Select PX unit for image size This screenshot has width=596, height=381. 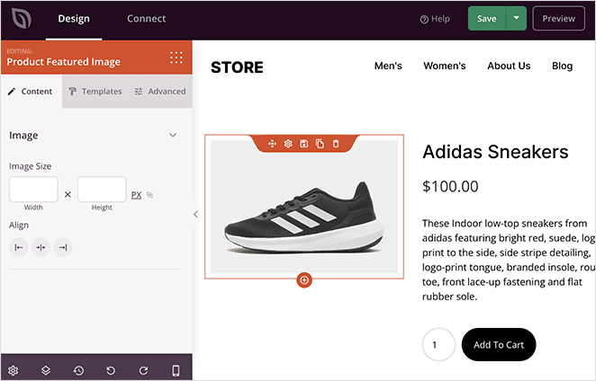point(136,195)
